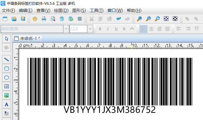Click align objects left icon
The width and height of the screenshot is (203, 120).
(179, 29)
